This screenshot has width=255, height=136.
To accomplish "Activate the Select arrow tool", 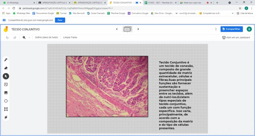I will coord(6,76).
